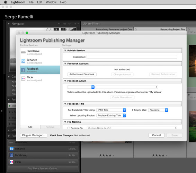Open the Lightroom menu
Image resolution: width=196 pixels, height=173 pixels.
click(x=18, y=2)
